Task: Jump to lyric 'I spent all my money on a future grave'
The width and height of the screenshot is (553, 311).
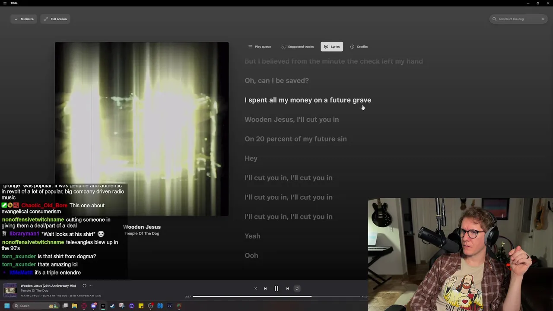Action: pyautogui.click(x=308, y=100)
